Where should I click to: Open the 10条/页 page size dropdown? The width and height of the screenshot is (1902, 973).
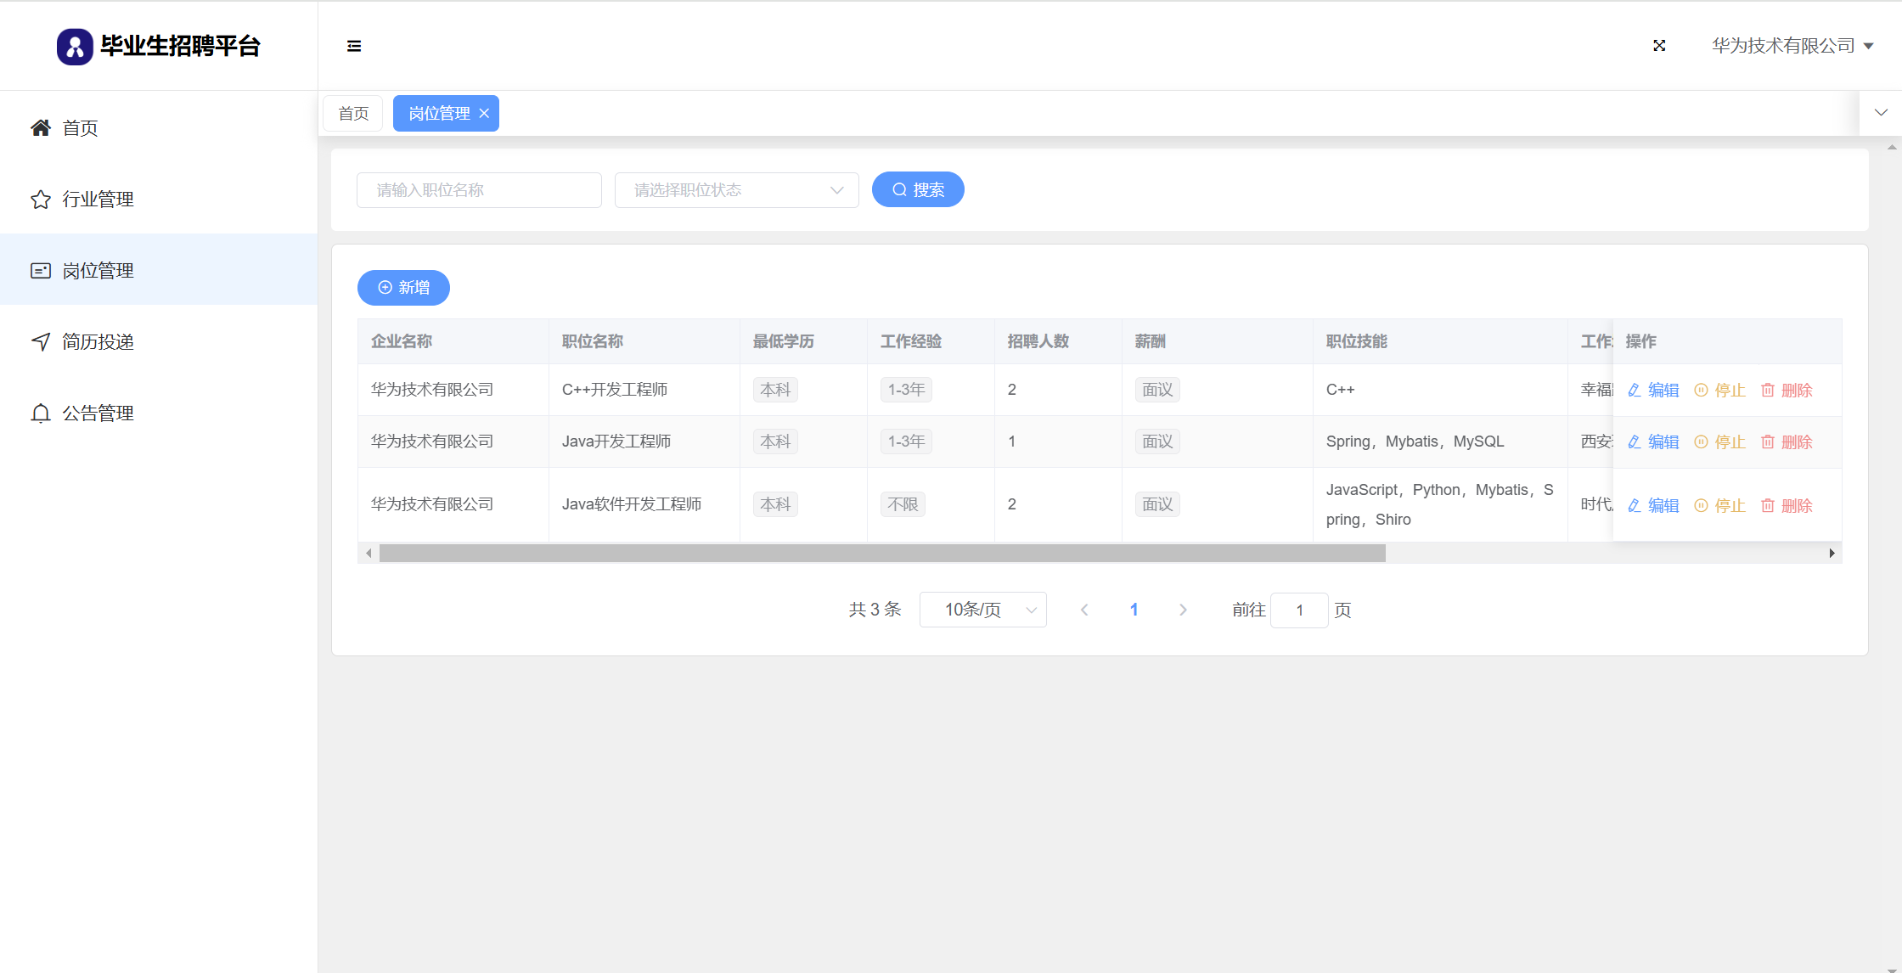pos(982,610)
